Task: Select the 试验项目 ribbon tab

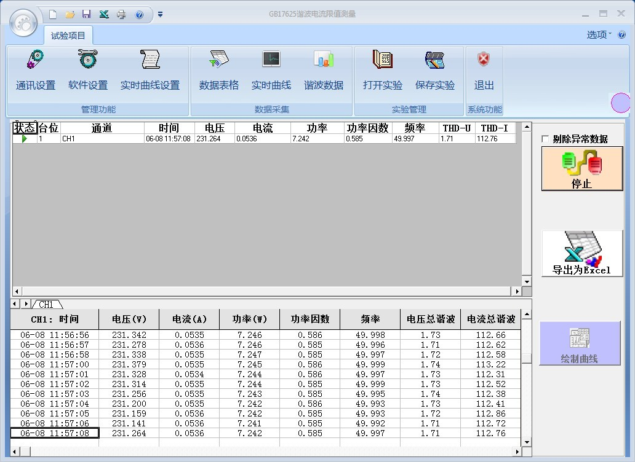Action: [x=68, y=36]
